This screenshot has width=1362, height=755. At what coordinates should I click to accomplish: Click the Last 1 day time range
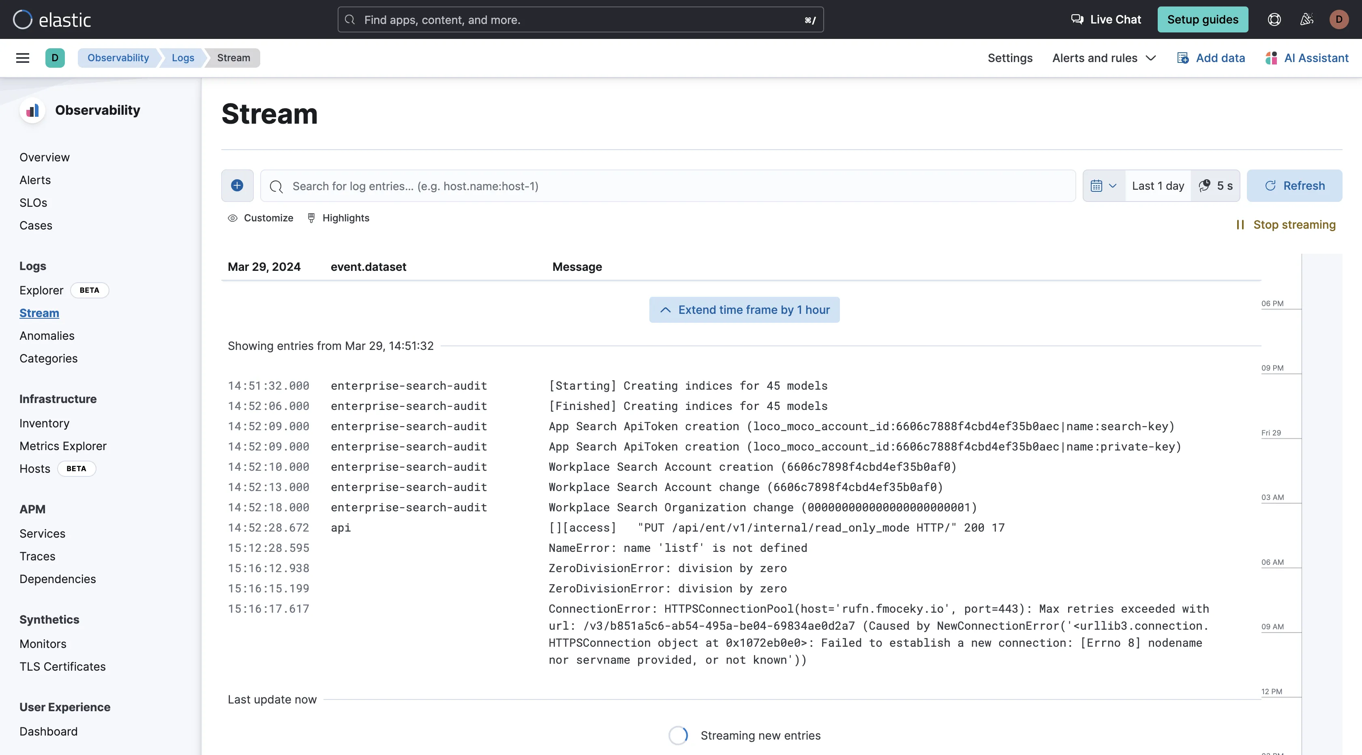coord(1158,186)
